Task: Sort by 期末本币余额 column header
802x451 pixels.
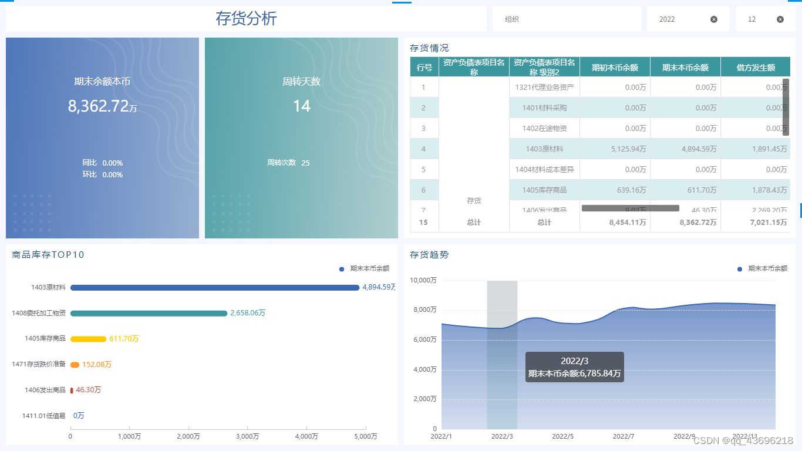Action: pyautogui.click(x=685, y=67)
